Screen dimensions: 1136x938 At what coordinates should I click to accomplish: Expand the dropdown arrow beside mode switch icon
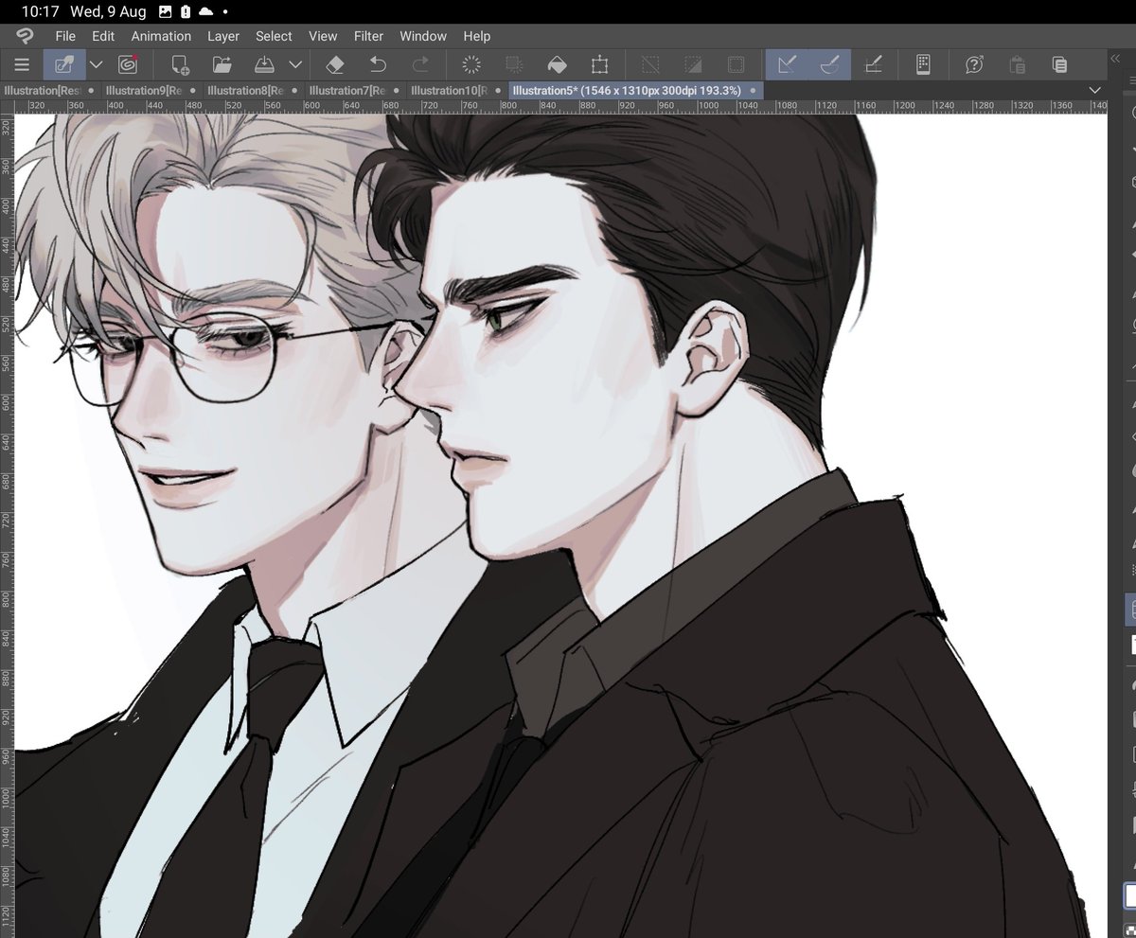[96, 64]
